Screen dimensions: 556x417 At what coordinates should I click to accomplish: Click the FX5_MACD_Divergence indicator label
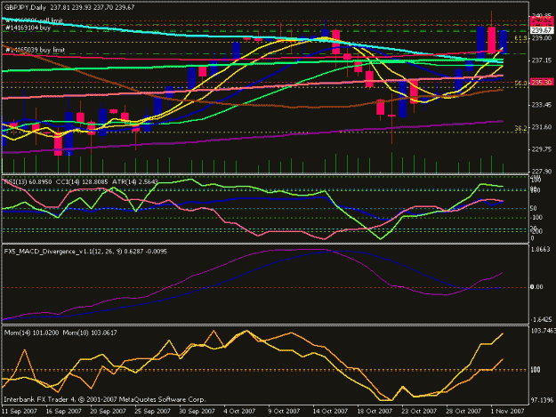coord(85,252)
